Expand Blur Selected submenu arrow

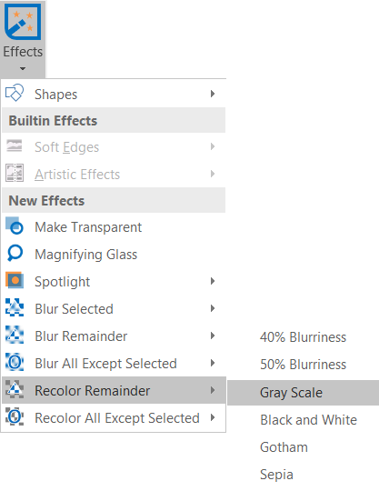[213, 308]
